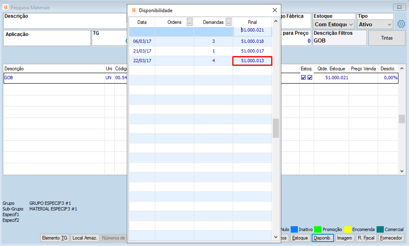Click the Disponib. button
The width and height of the screenshot is (409, 246).
tap(323, 238)
